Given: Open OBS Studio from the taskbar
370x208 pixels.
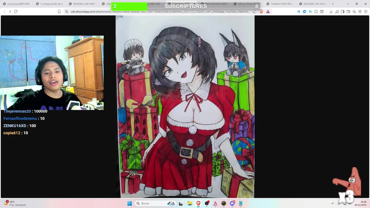Looking at the screenshot, I should click(x=207, y=203).
